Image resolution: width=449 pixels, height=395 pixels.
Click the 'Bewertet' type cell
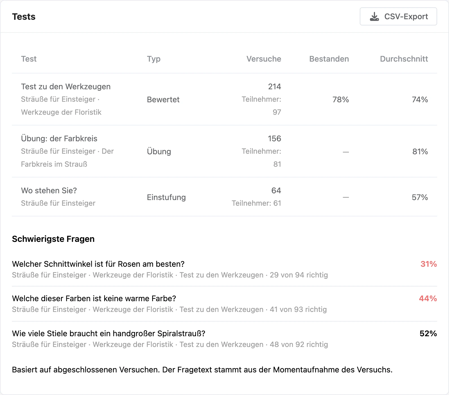[163, 99]
